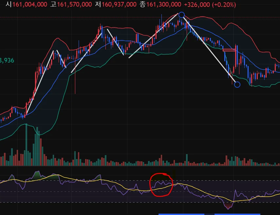This screenshot has width=280, height=215.
Task: Click the white line descending from the second peak
Action: pyautogui.click(x=115, y=42)
